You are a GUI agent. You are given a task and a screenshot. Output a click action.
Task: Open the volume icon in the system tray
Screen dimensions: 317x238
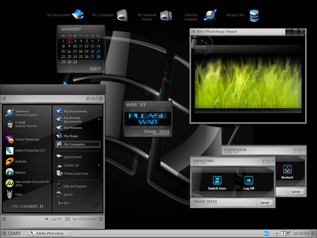click(277, 233)
